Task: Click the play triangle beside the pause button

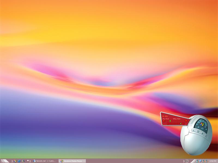Action: (198, 127)
